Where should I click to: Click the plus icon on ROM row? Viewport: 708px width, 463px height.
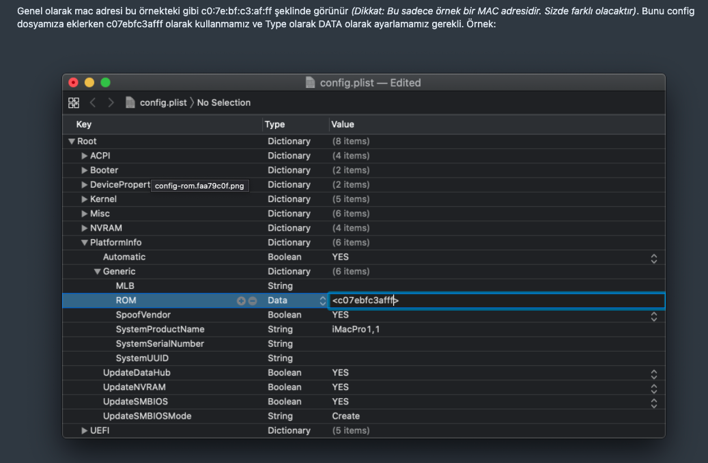[241, 300]
